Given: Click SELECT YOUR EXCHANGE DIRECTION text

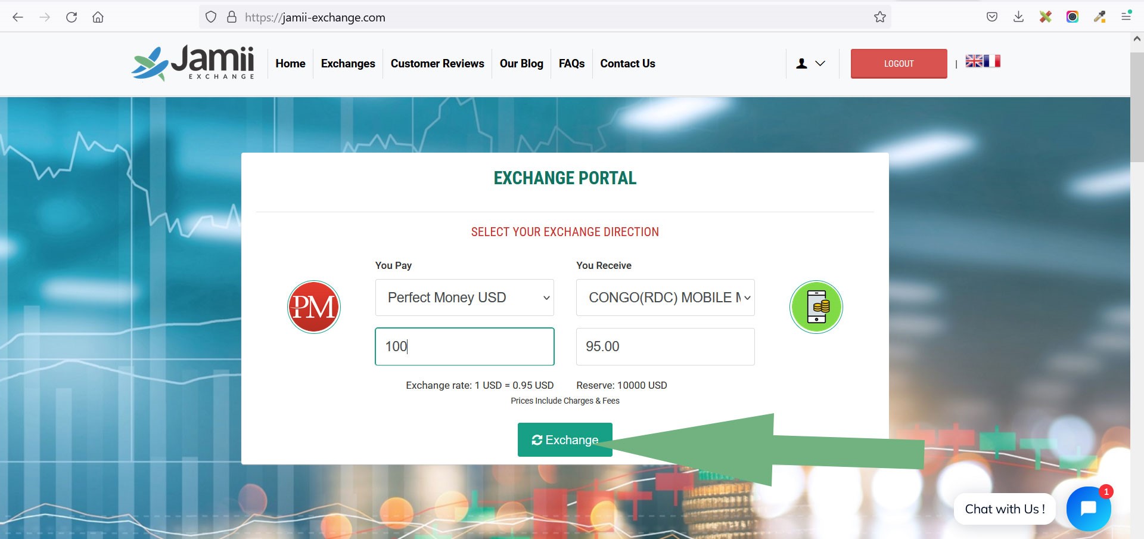Looking at the screenshot, I should point(565,232).
